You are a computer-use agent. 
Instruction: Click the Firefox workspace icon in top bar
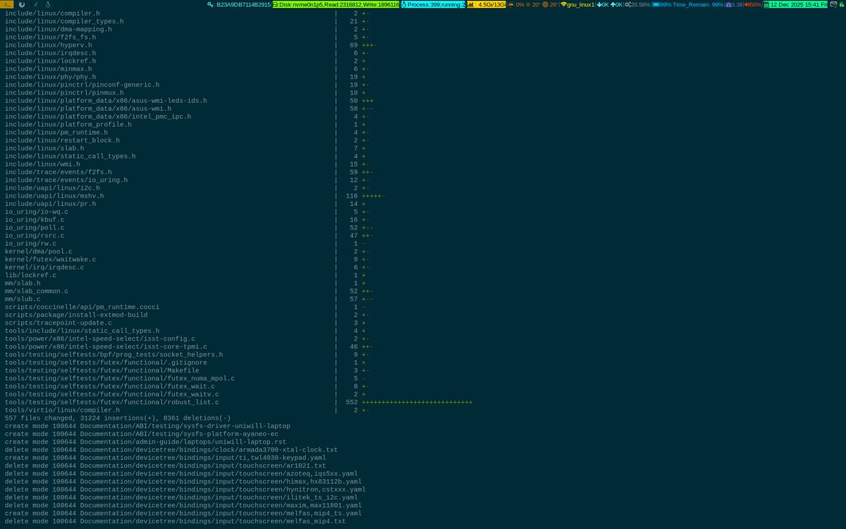pyautogui.click(x=22, y=4)
